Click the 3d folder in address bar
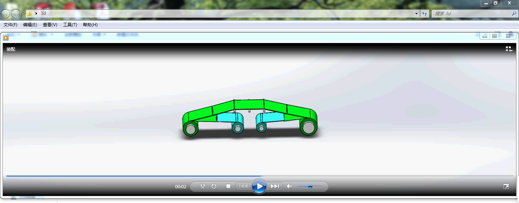 pos(43,13)
